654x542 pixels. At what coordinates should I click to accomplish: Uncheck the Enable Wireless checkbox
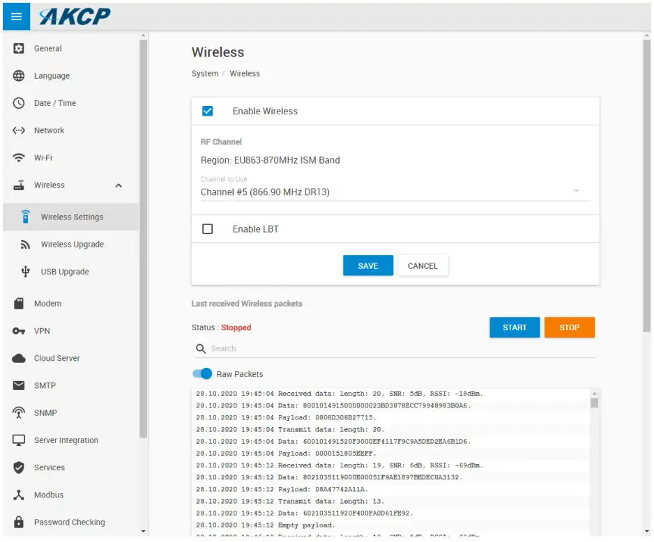(207, 109)
